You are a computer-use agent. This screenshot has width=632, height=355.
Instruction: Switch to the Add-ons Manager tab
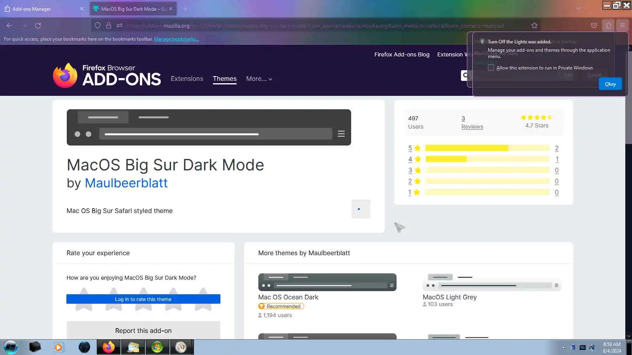pyautogui.click(x=43, y=9)
